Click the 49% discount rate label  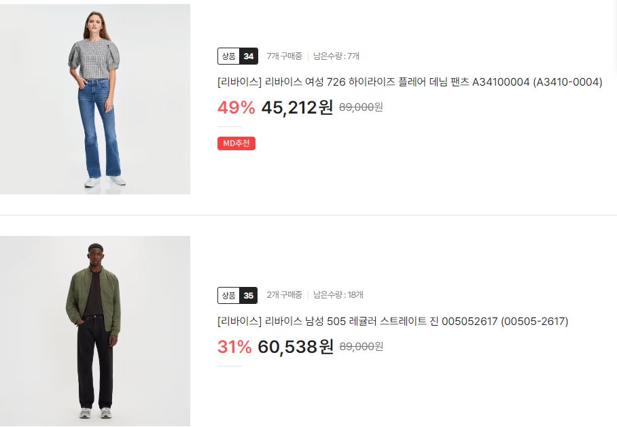tap(236, 107)
